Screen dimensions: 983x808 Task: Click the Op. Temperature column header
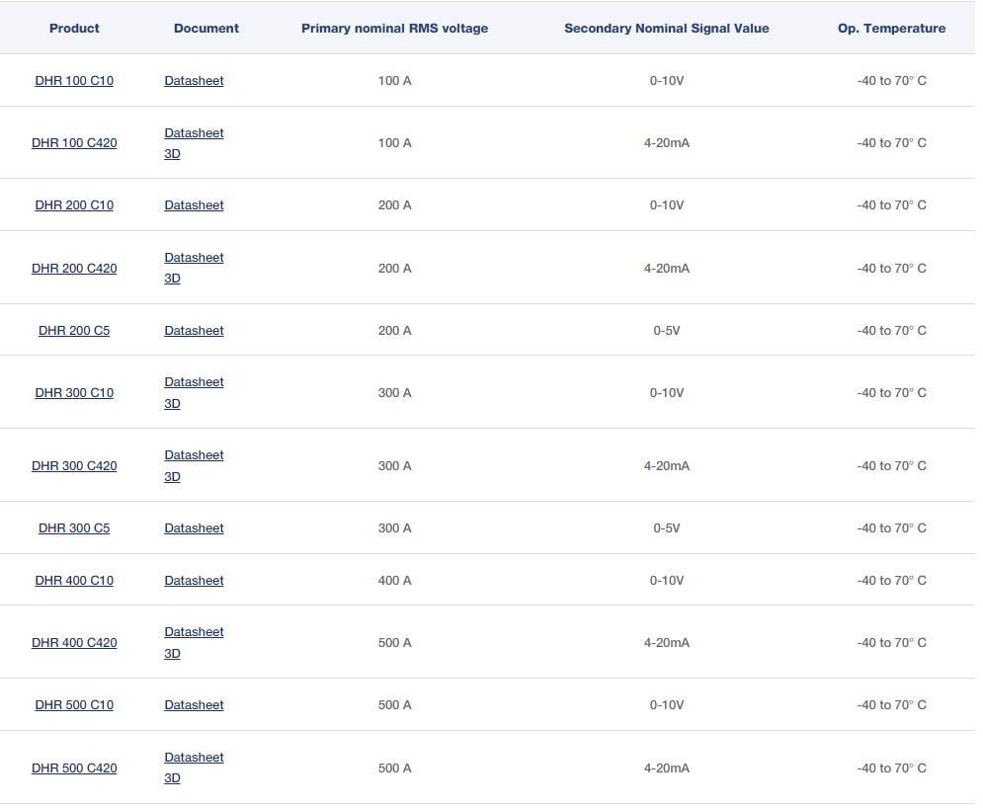click(891, 29)
